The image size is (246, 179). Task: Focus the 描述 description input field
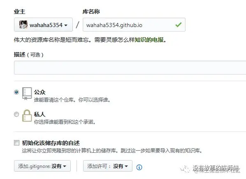pos(130,68)
